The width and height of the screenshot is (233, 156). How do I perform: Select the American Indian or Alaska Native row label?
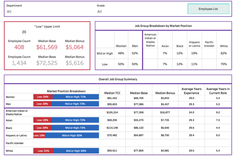pyautogui.click(x=17, y=113)
